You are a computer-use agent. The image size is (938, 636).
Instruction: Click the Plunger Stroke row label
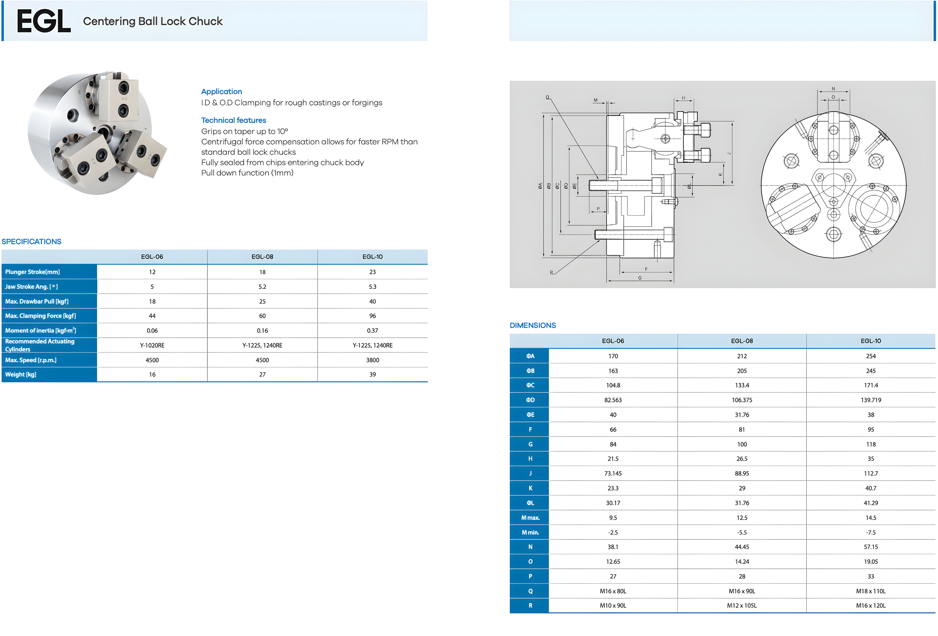(x=32, y=272)
